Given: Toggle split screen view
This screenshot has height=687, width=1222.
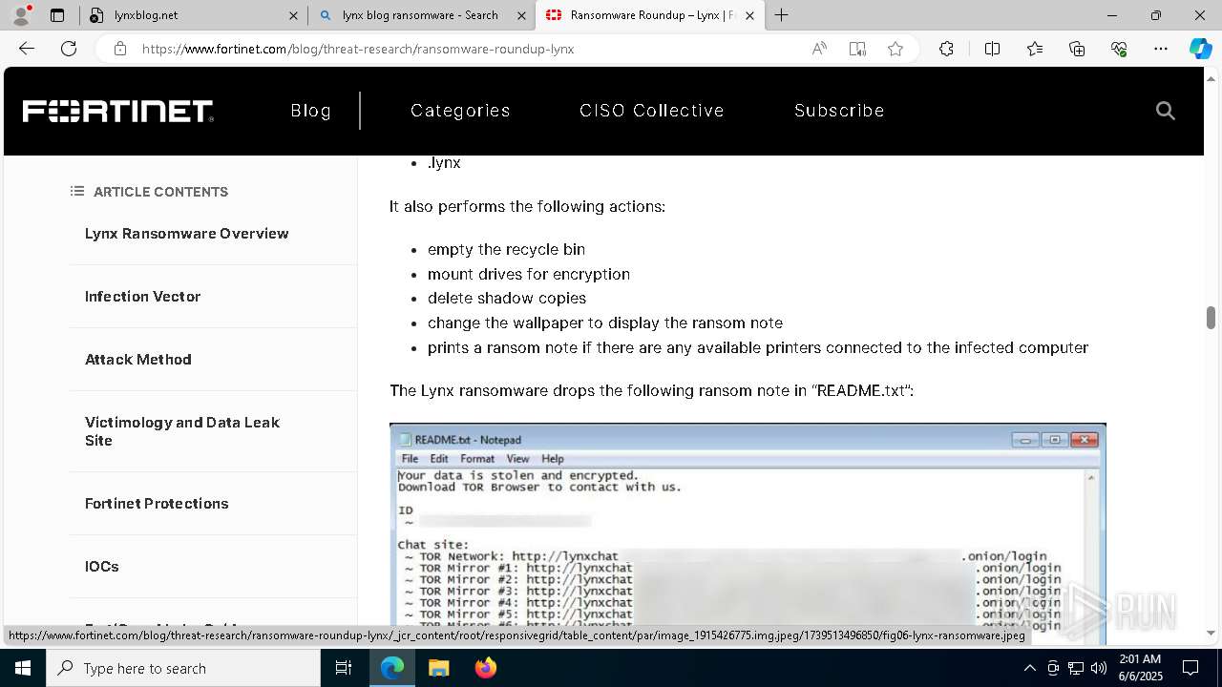Looking at the screenshot, I should [992, 49].
